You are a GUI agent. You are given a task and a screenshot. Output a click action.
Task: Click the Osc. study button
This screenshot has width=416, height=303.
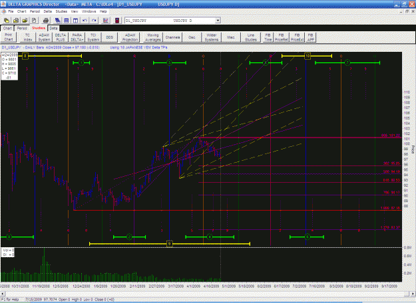(192, 37)
